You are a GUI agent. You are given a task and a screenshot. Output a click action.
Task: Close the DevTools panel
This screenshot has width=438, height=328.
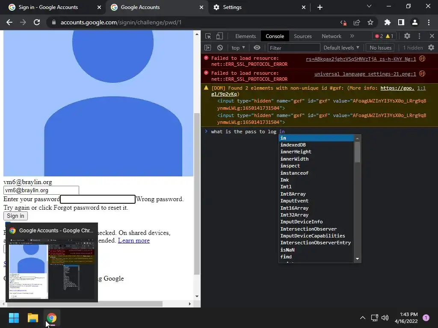coord(432,36)
